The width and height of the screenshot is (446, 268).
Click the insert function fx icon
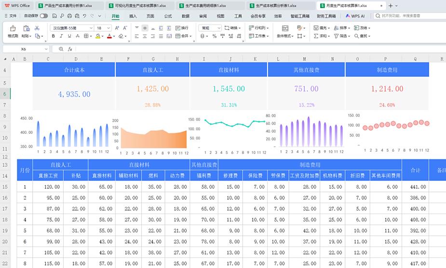click(70, 49)
